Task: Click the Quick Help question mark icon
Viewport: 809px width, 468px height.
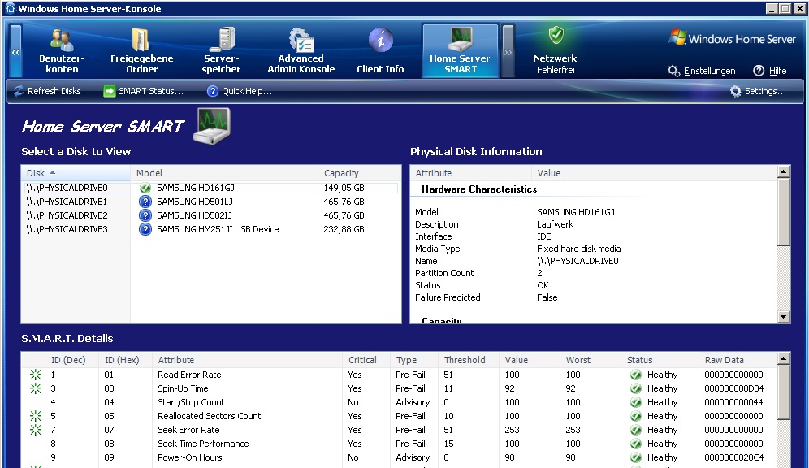Action: click(x=213, y=91)
